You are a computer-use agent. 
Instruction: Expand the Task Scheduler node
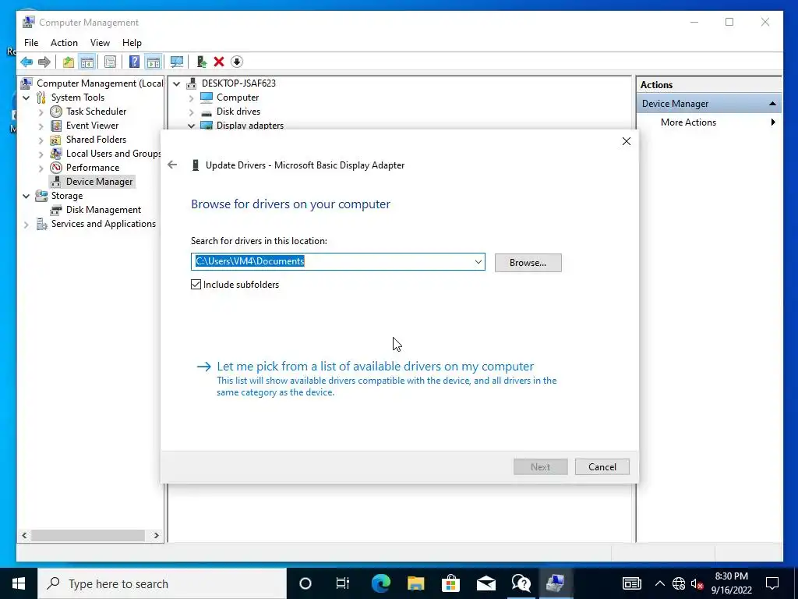click(x=41, y=112)
